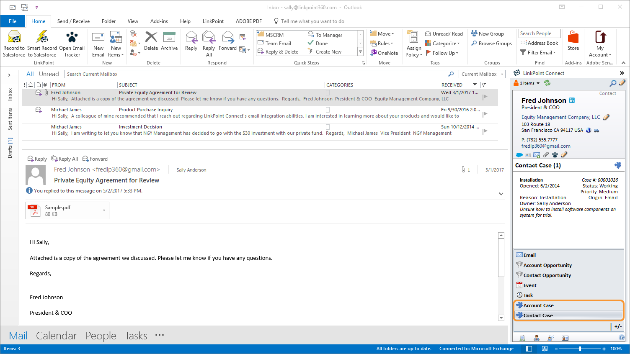Open Rules dropdown

tap(382, 43)
